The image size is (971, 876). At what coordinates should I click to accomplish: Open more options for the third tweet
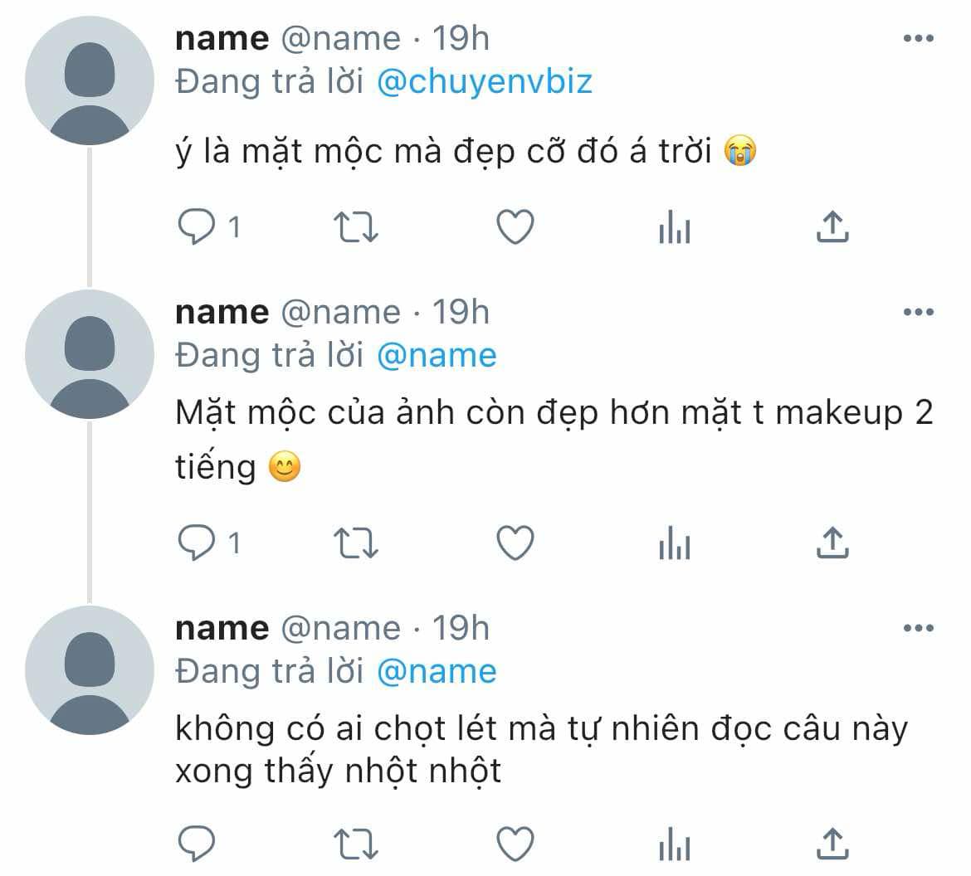click(x=919, y=628)
